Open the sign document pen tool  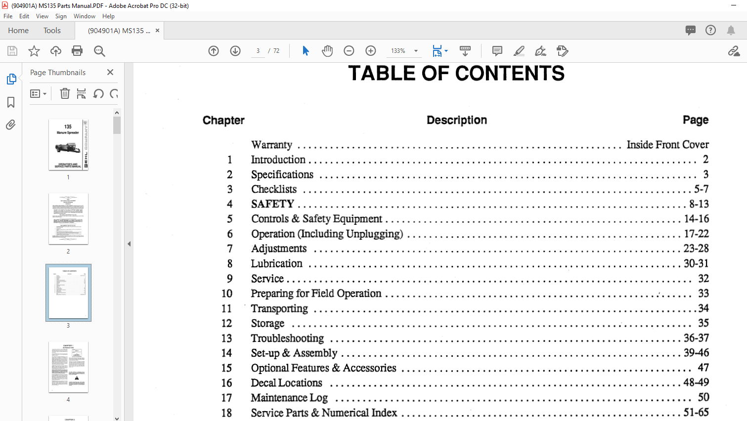pos(541,51)
